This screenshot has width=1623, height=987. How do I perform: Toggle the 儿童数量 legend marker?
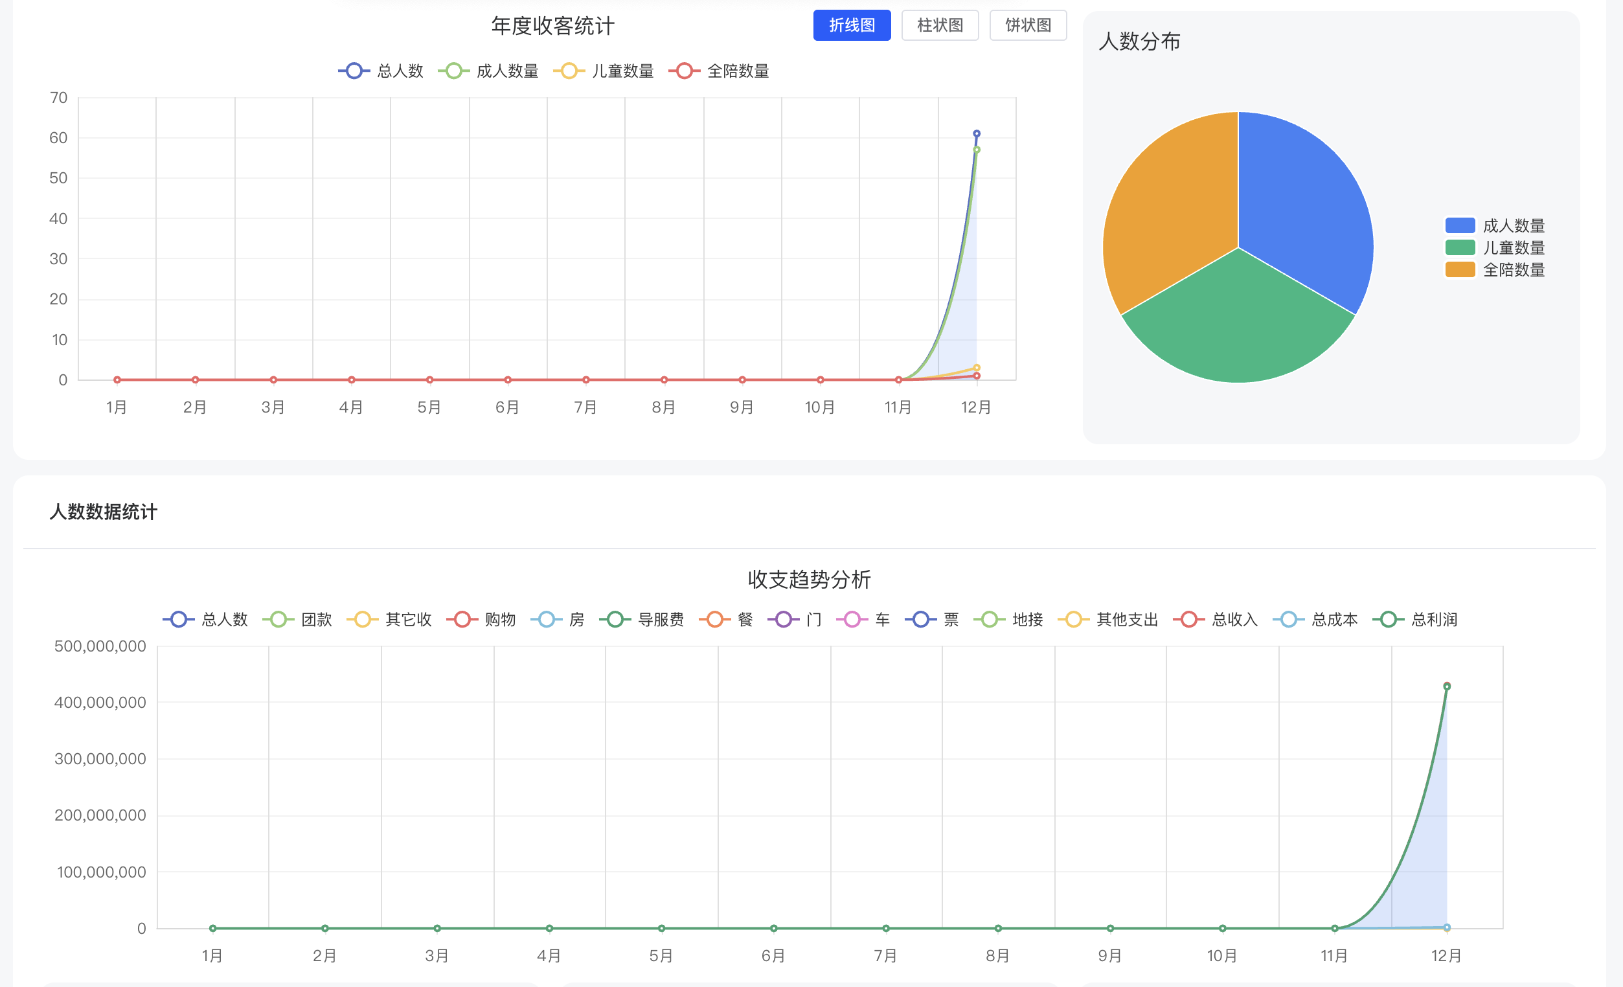click(x=568, y=71)
